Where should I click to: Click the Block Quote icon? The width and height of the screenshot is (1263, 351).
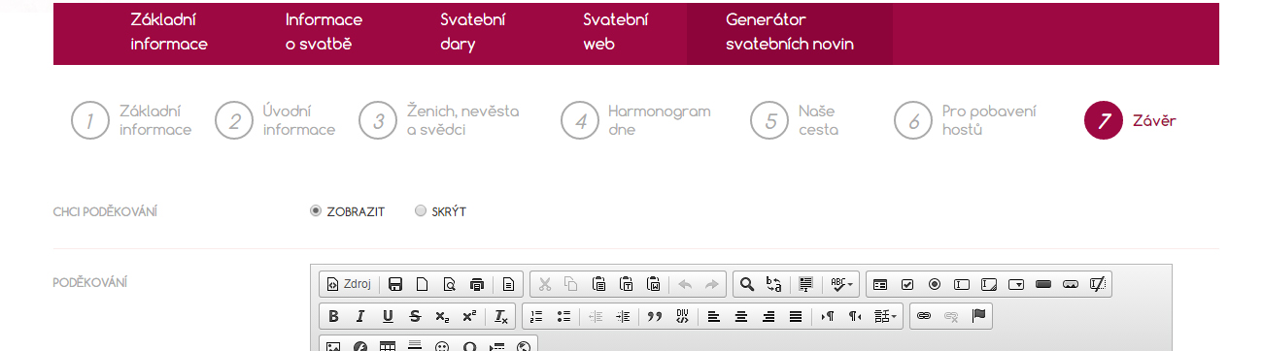click(654, 316)
